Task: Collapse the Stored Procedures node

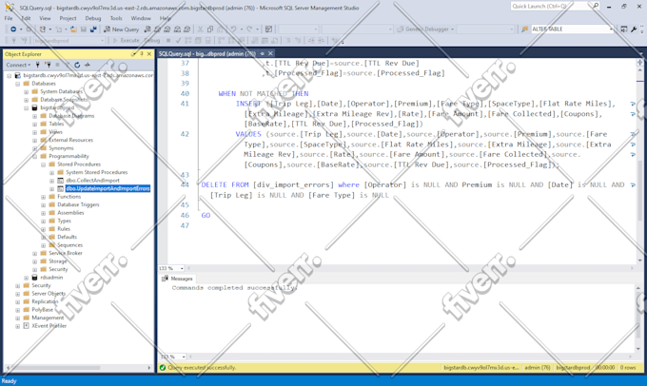Action: click(x=44, y=164)
